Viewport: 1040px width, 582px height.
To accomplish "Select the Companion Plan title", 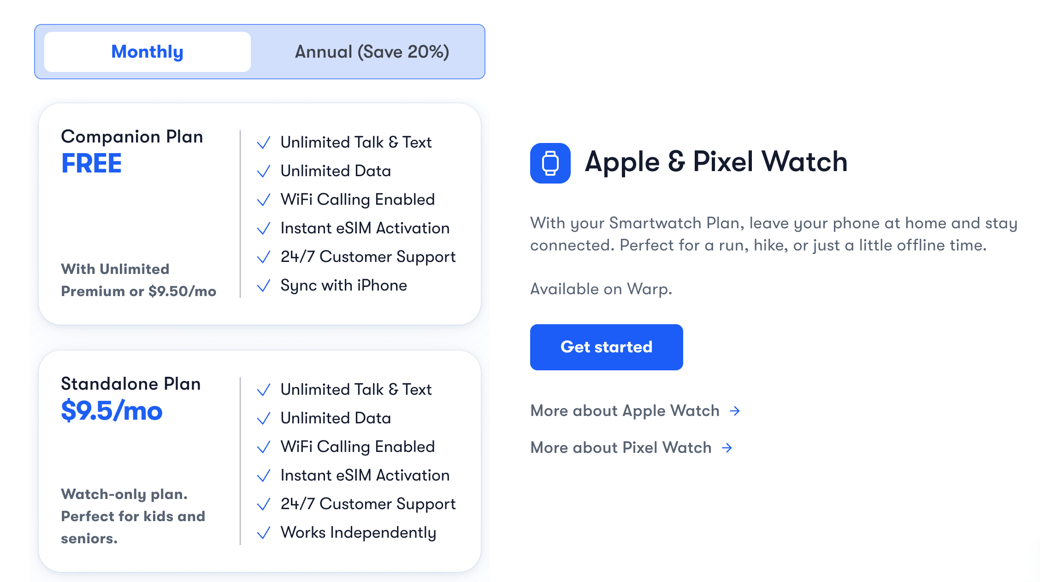I will click(x=132, y=137).
